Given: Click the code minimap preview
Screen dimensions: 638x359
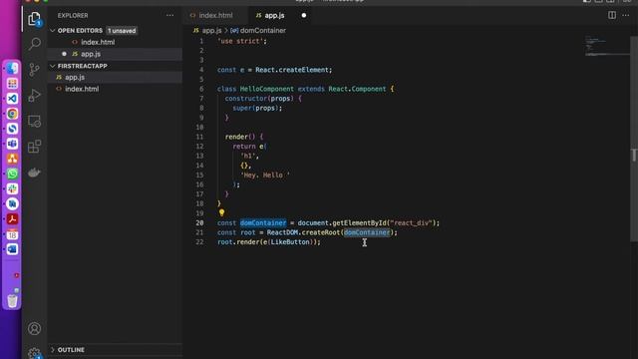Looking at the screenshot, I should pyautogui.click(x=606, y=46).
